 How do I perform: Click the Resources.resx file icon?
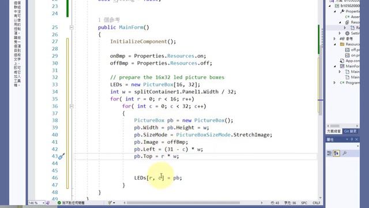[x=347, y=22]
